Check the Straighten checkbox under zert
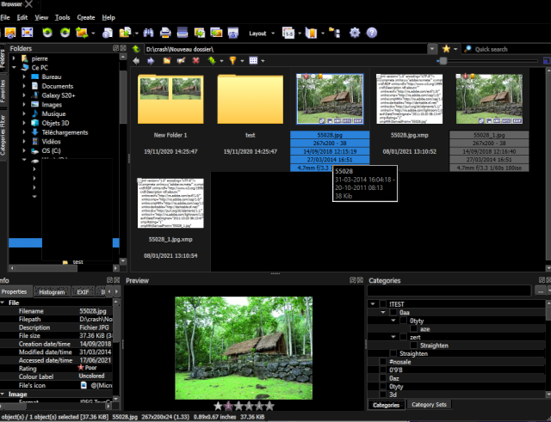Viewport: 551px width, 422px height. pyautogui.click(x=414, y=346)
